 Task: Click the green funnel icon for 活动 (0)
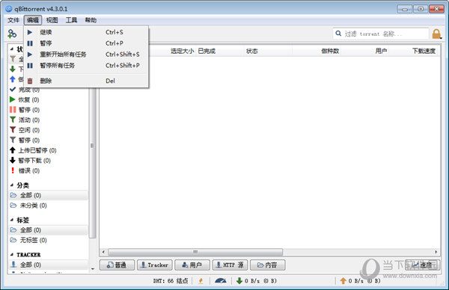pyautogui.click(x=13, y=120)
